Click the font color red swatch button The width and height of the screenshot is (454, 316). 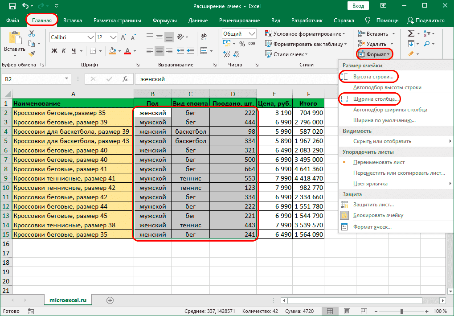coord(127,50)
